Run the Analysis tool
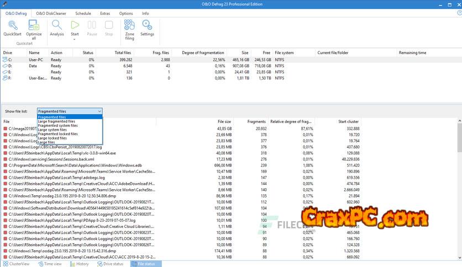This screenshot has height=267, width=462. coord(57,25)
